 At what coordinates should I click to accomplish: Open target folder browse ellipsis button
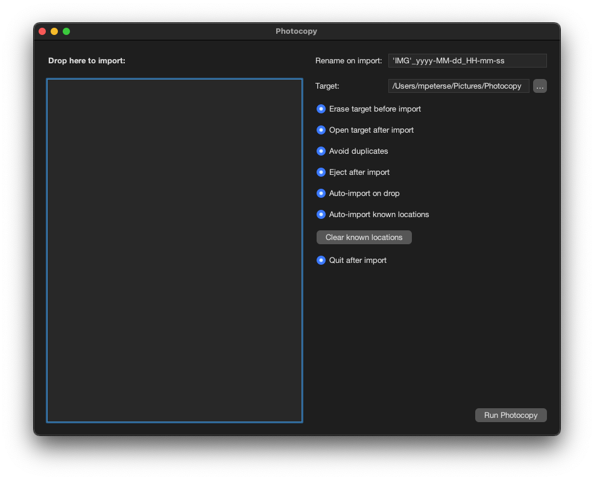[540, 86]
